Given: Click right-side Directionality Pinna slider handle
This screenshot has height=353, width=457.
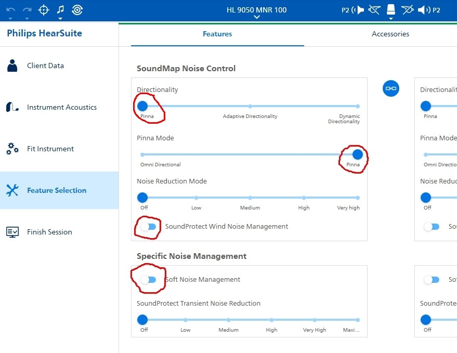Looking at the screenshot, I should tap(425, 106).
